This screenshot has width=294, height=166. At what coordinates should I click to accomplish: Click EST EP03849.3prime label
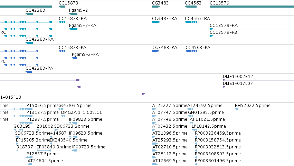(x=54, y=147)
